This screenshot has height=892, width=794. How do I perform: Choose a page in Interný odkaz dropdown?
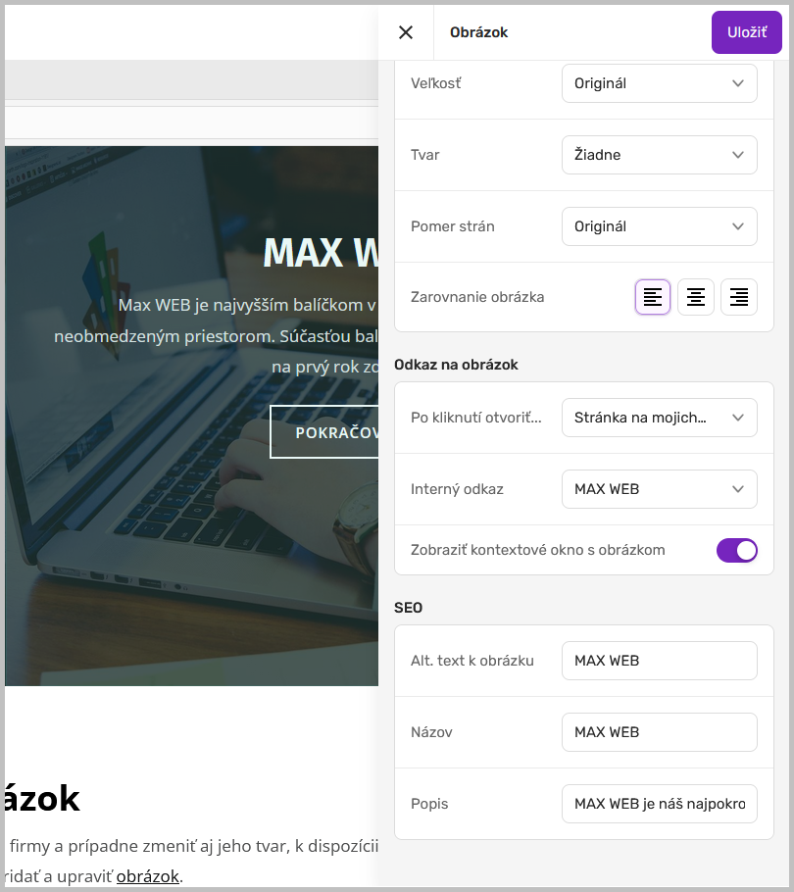point(659,489)
